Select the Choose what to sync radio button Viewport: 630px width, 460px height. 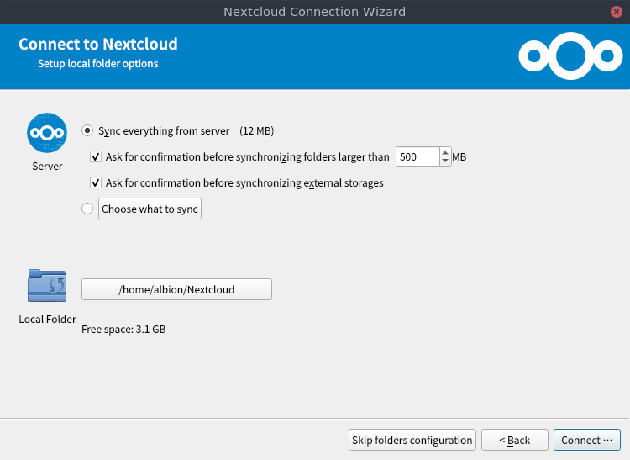point(87,209)
